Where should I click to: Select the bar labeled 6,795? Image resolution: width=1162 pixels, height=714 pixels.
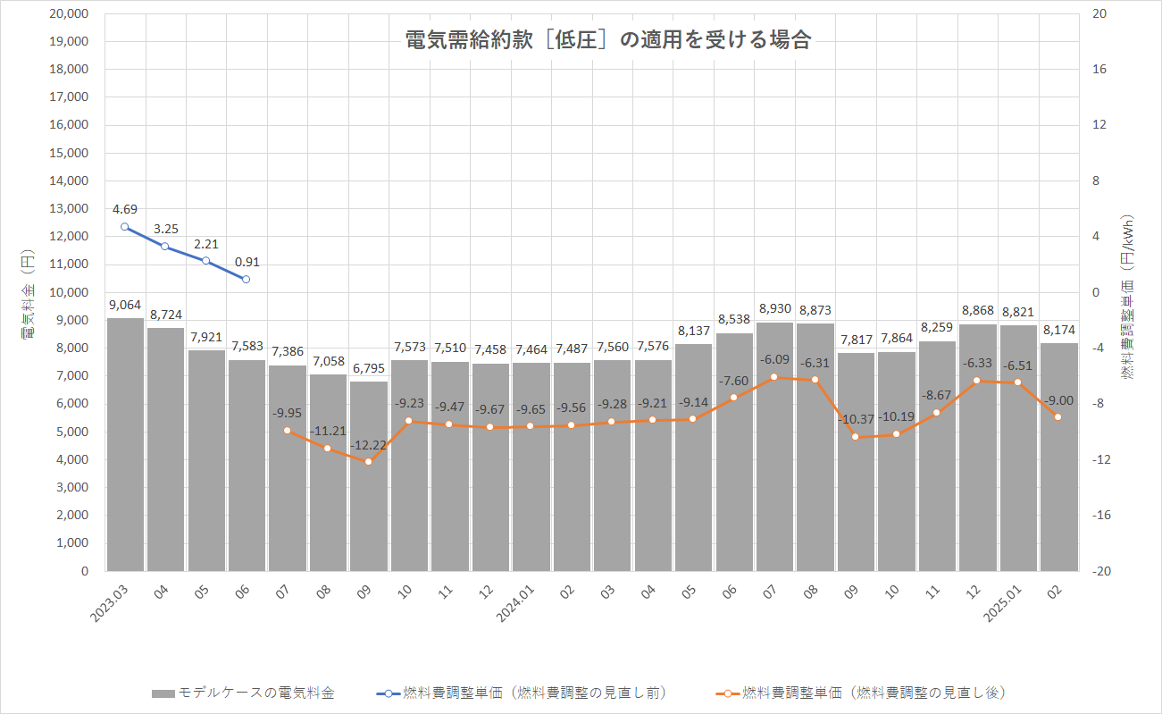coord(368,476)
